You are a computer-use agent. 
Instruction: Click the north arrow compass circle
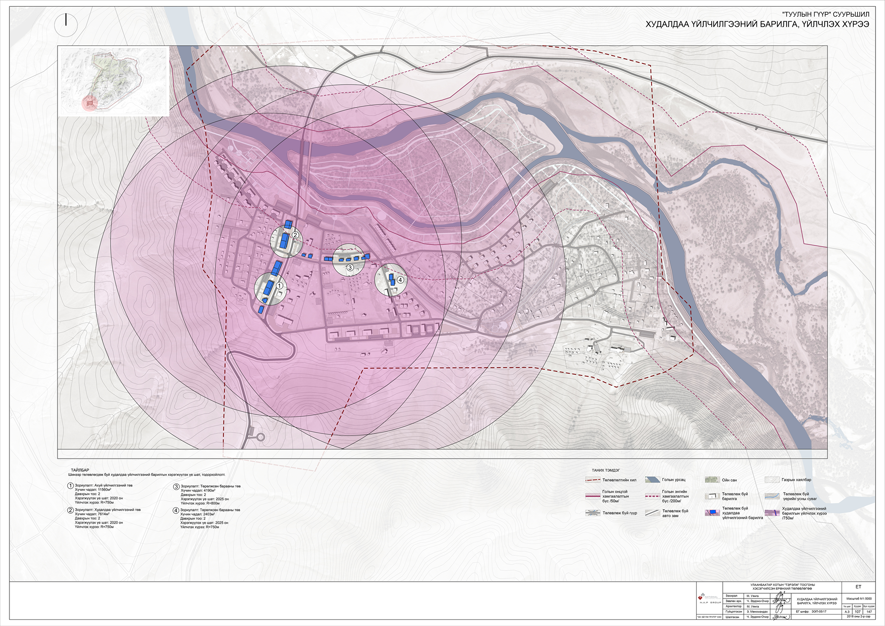tap(66, 25)
